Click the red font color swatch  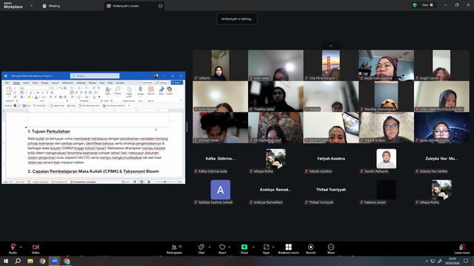coord(36,97)
